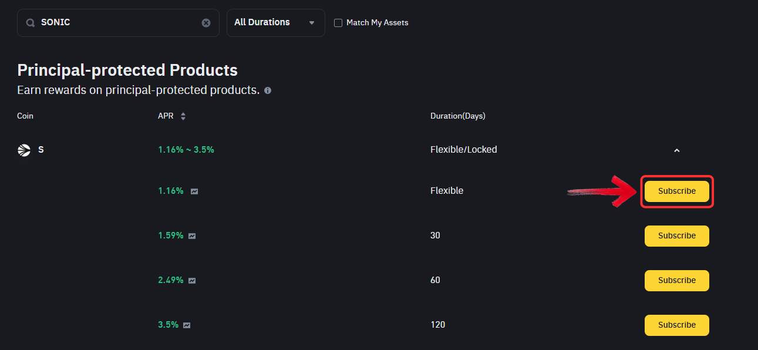
Task: Clear the SONIC search text
Action: (206, 23)
